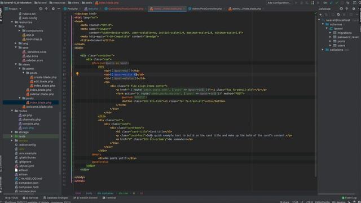Open the TODO tool window
The width and height of the screenshot is (361, 203).
click(x=12, y=198)
